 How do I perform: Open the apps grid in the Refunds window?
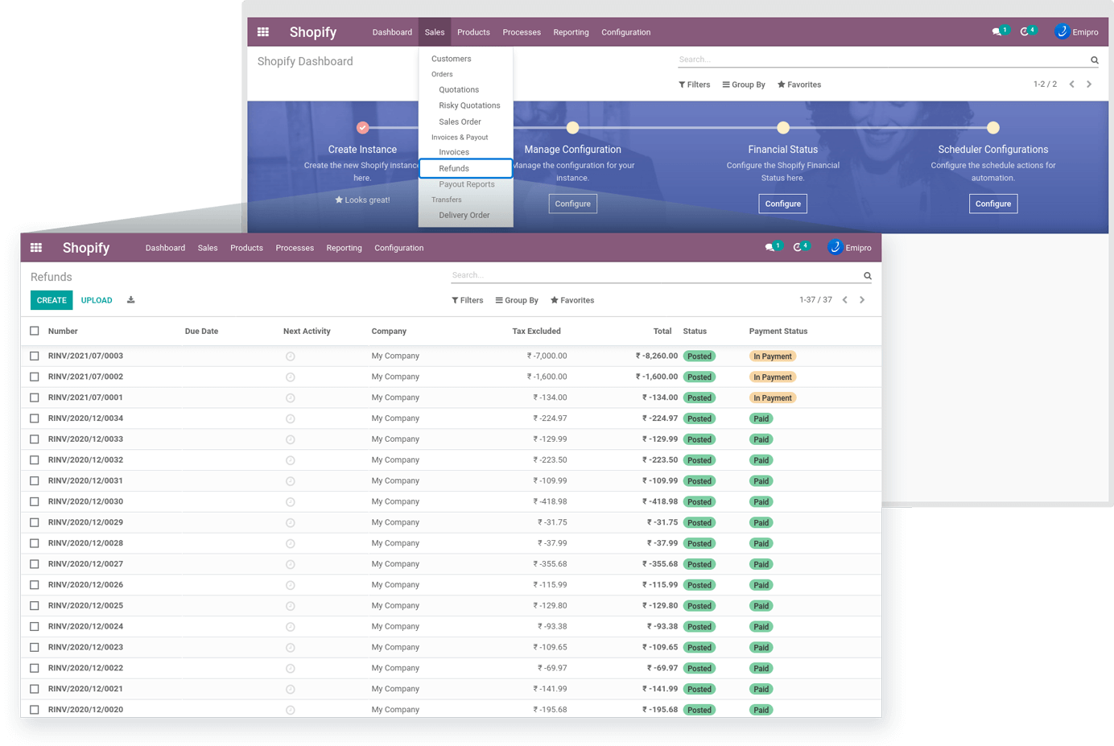36,248
